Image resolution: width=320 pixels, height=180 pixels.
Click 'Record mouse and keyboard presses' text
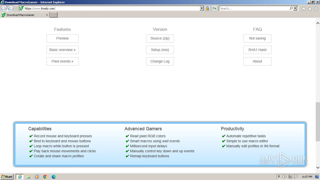tap(63, 136)
